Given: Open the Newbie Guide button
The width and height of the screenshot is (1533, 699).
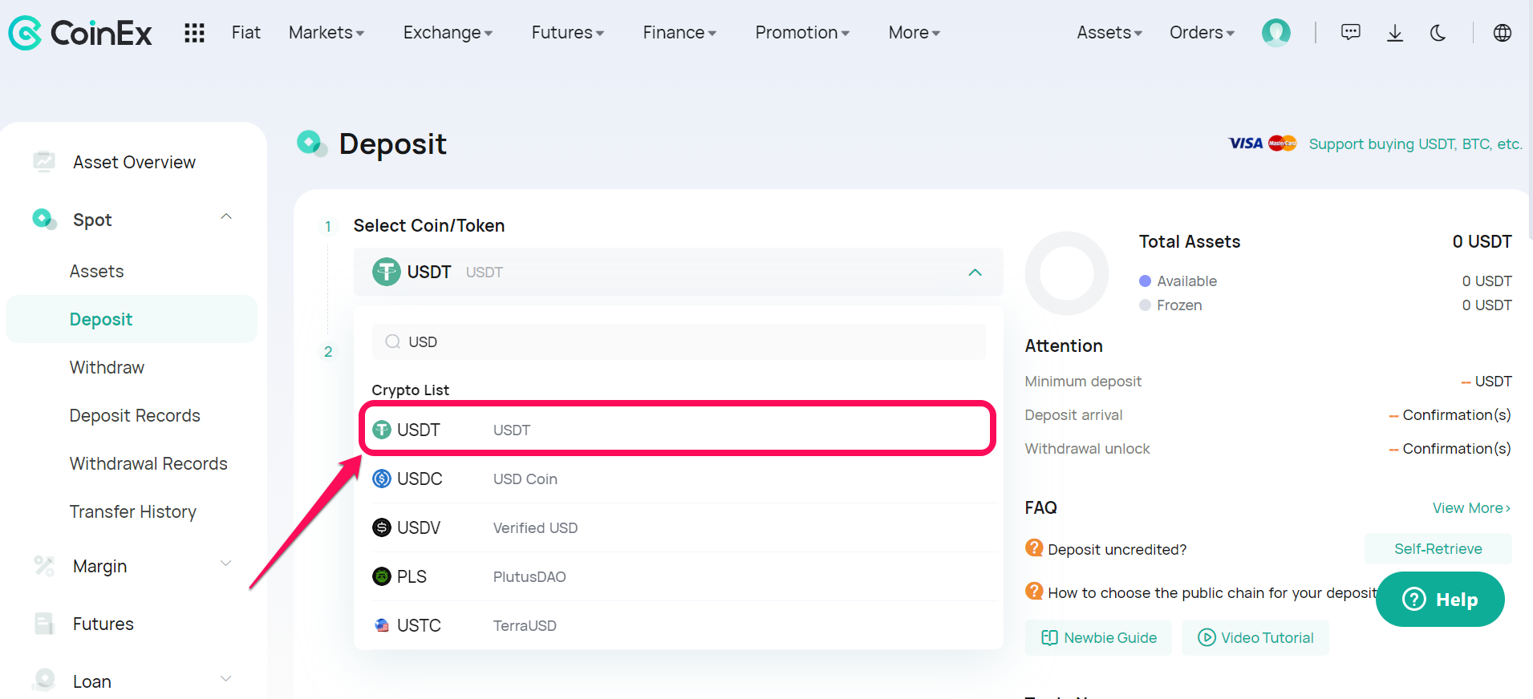Looking at the screenshot, I should (x=1098, y=637).
